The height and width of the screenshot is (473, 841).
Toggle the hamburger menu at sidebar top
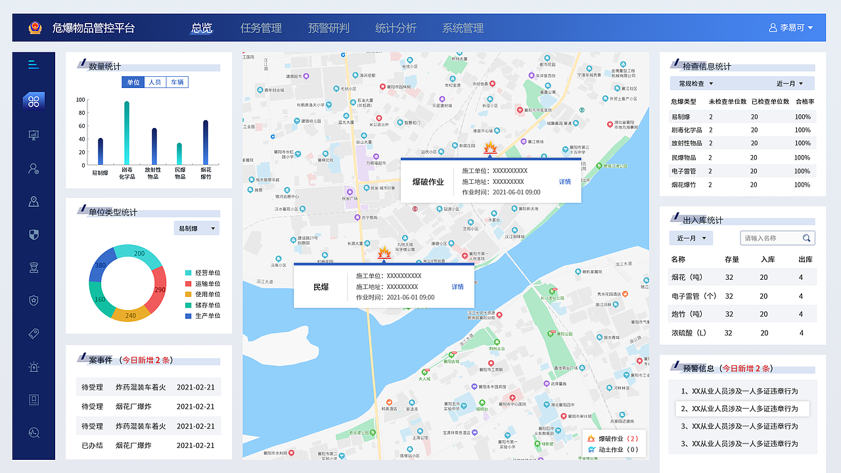click(34, 65)
